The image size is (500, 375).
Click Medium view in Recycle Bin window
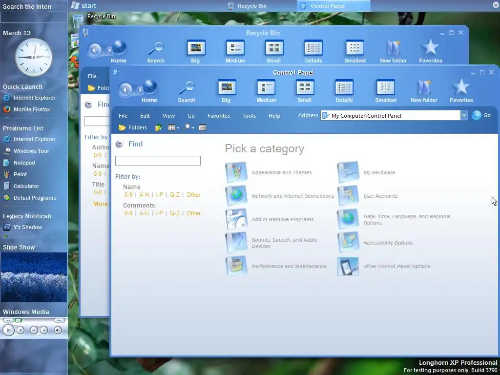tap(236, 52)
